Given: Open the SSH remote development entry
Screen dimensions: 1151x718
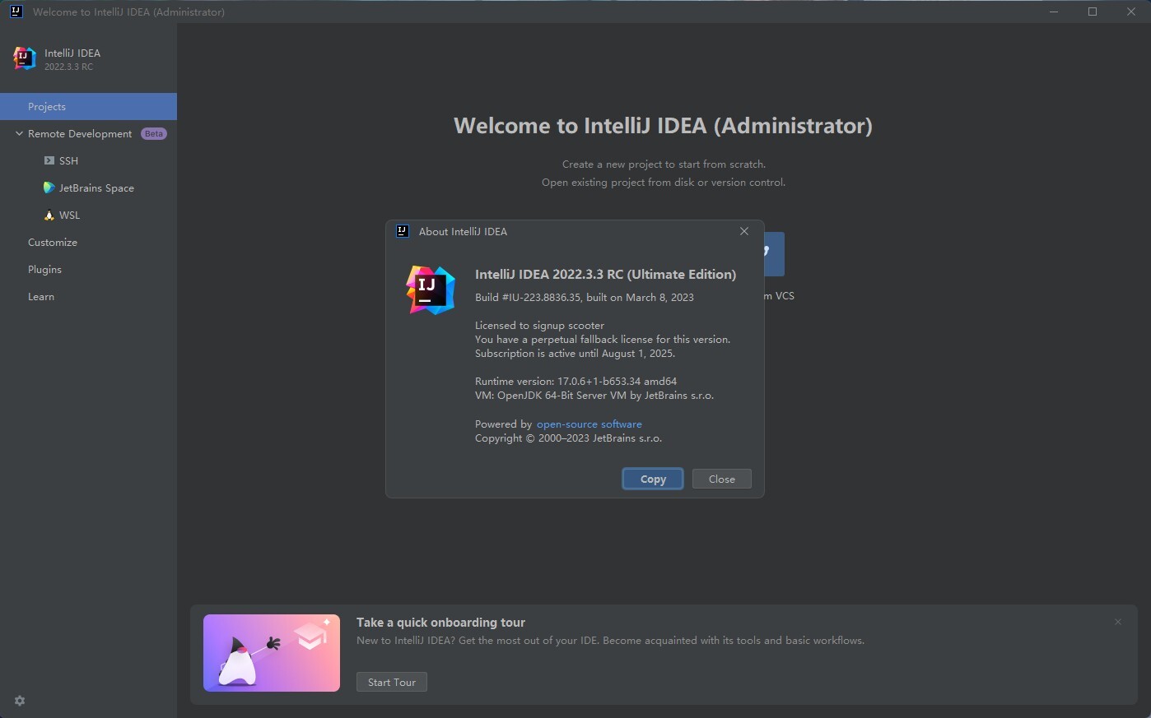Looking at the screenshot, I should point(88,161).
